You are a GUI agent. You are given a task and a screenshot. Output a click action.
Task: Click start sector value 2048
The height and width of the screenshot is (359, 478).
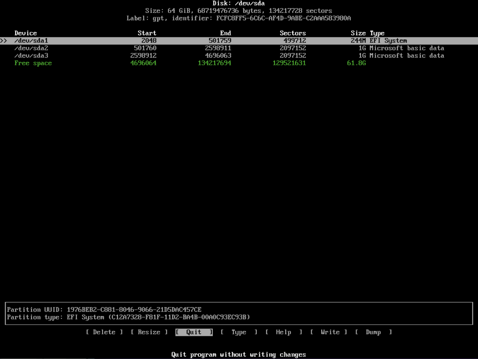pos(149,41)
